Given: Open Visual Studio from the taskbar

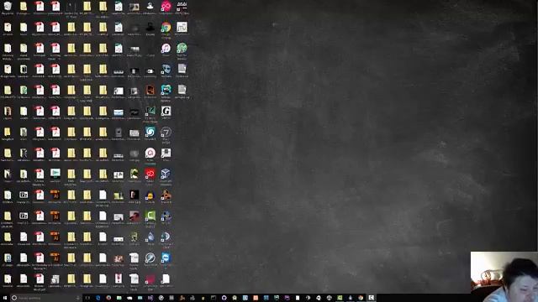Looking at the screenshot, I should [150, 298].
